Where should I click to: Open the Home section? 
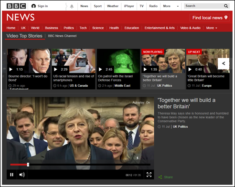[x=11, y=28]
